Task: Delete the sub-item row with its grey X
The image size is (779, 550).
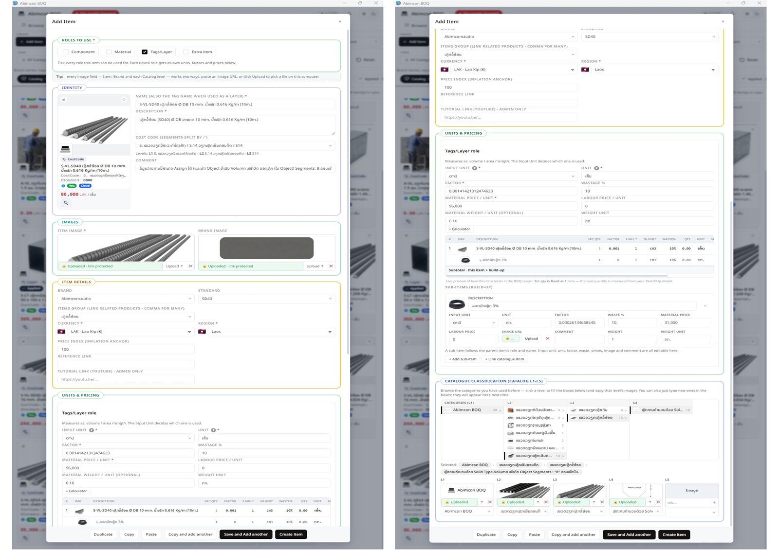Action: (705, 306)
